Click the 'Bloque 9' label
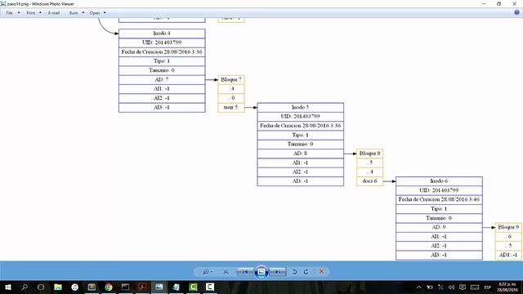This screenshot has width=523, height=294. [x=508, y=227]
